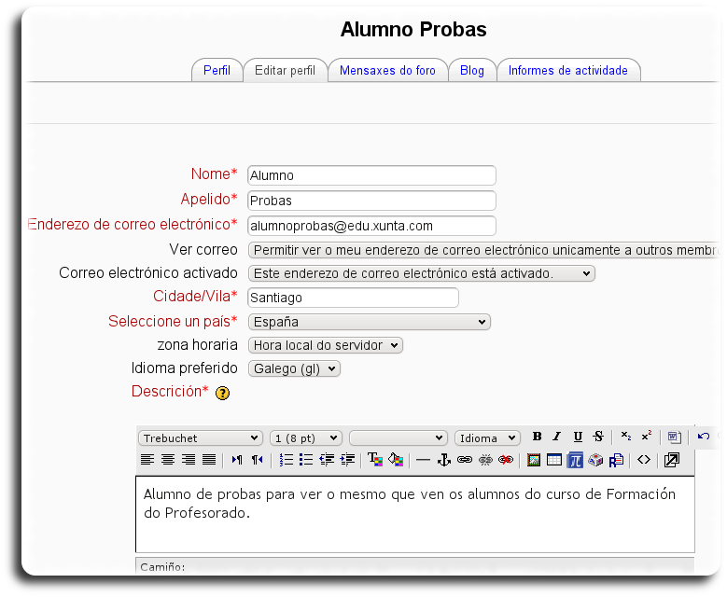The height and width of the screenshot is (597, 727).
Task: Open the help icon next to Descrición
Action: click(222, 394)
